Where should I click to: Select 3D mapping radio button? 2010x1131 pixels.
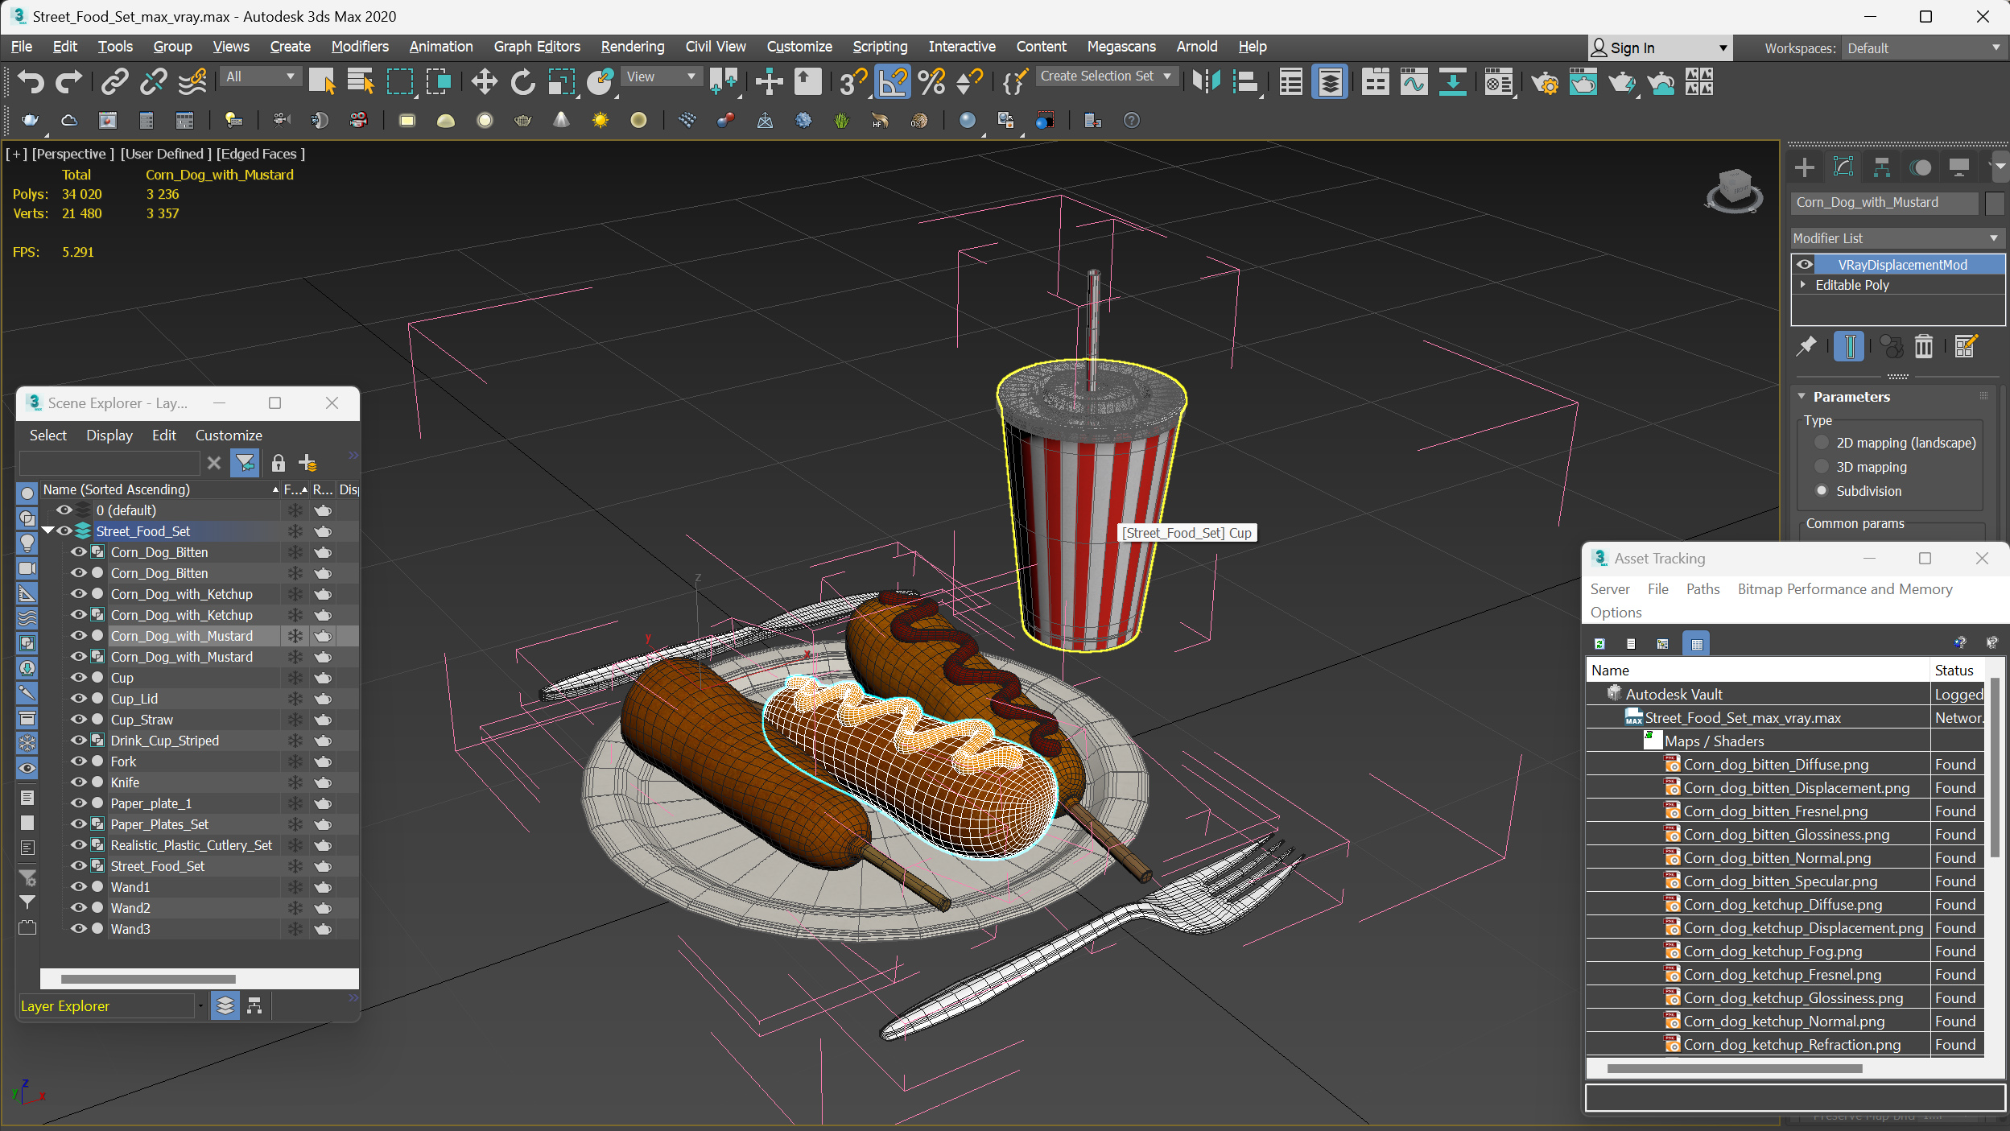click(x=1821, y=466)
